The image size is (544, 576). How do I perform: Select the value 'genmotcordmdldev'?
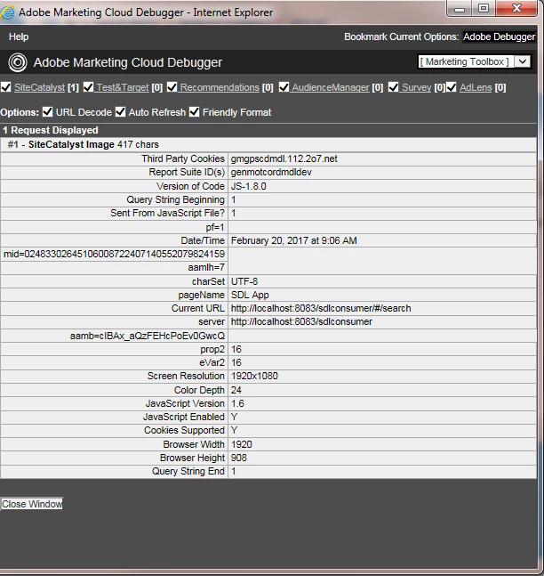(271, 173)
